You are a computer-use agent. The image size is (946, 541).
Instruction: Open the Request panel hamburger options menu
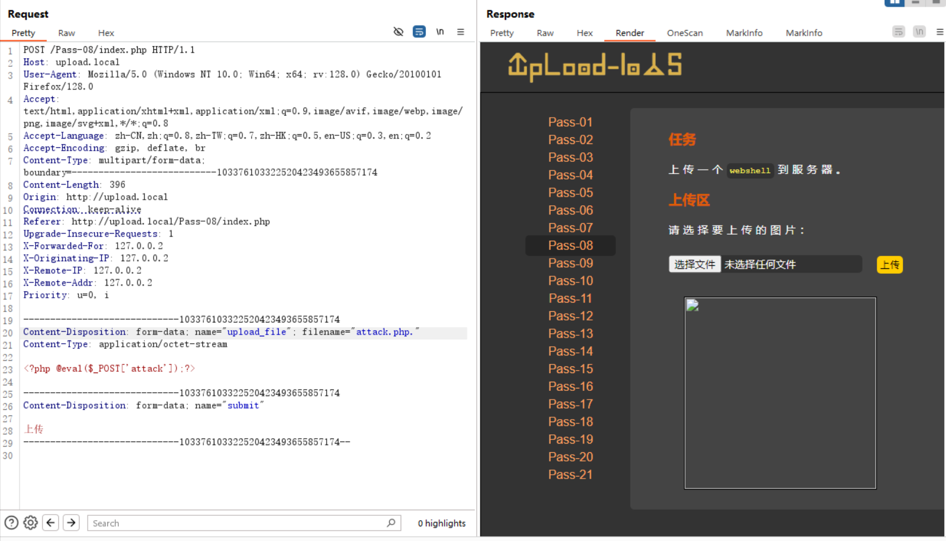(461, 32)
